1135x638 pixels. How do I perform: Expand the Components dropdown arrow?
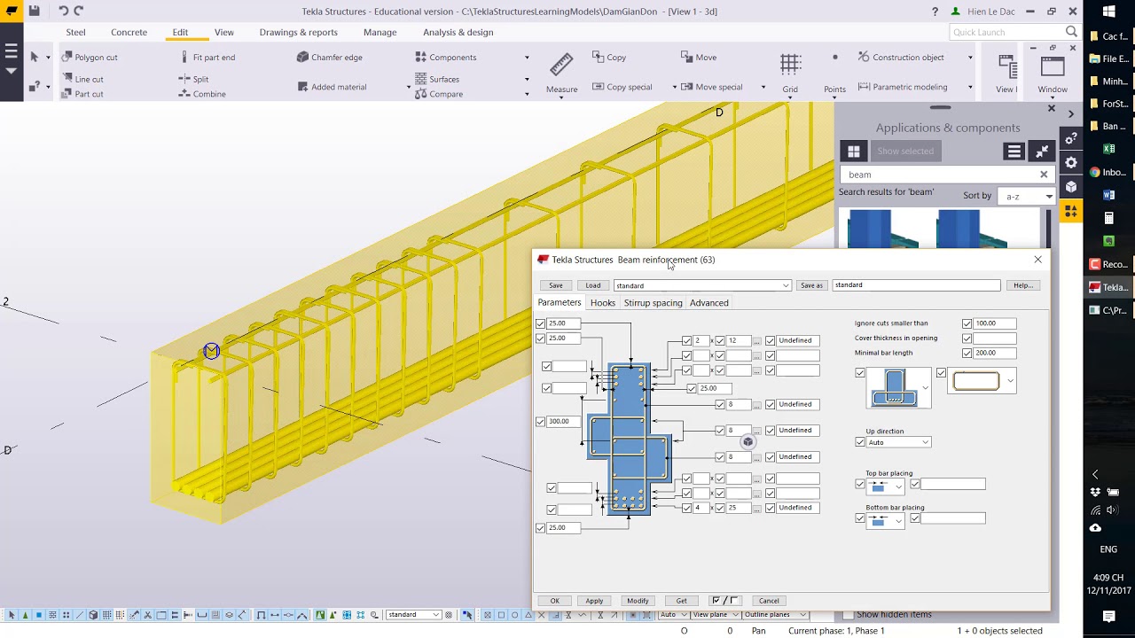coord(527,58)
